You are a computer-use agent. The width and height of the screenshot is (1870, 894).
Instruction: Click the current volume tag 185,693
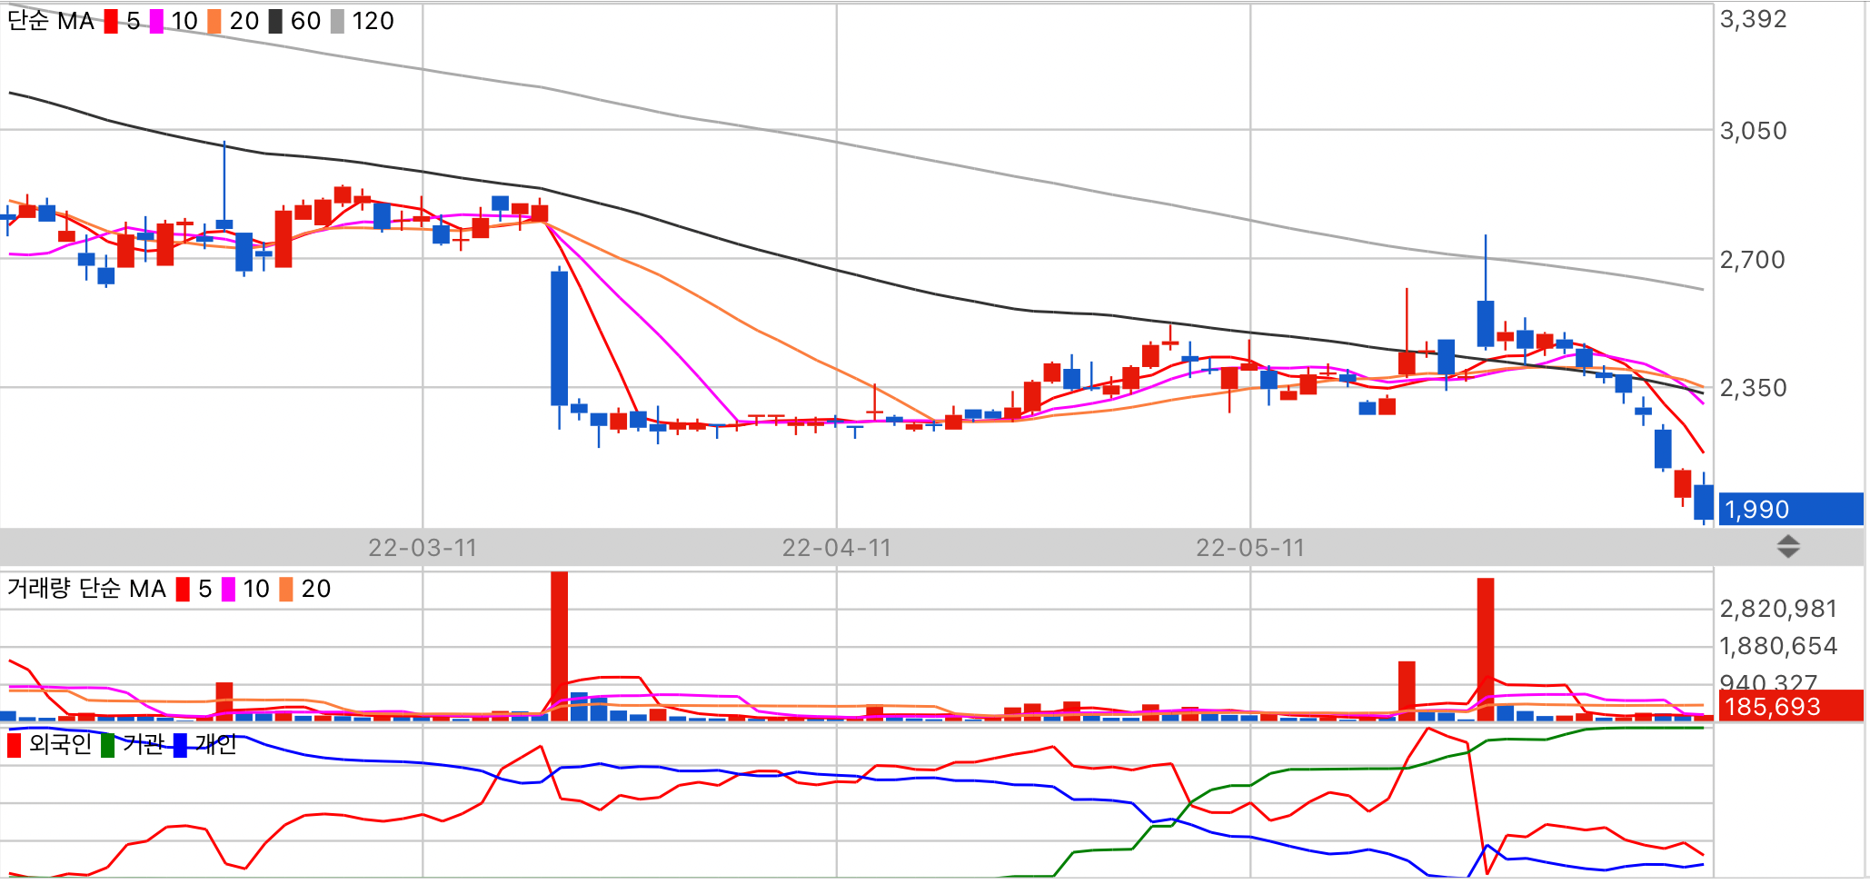1791,706
